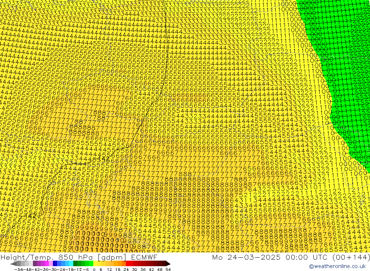Click the '-54' legend scale label

pos(18,270)
